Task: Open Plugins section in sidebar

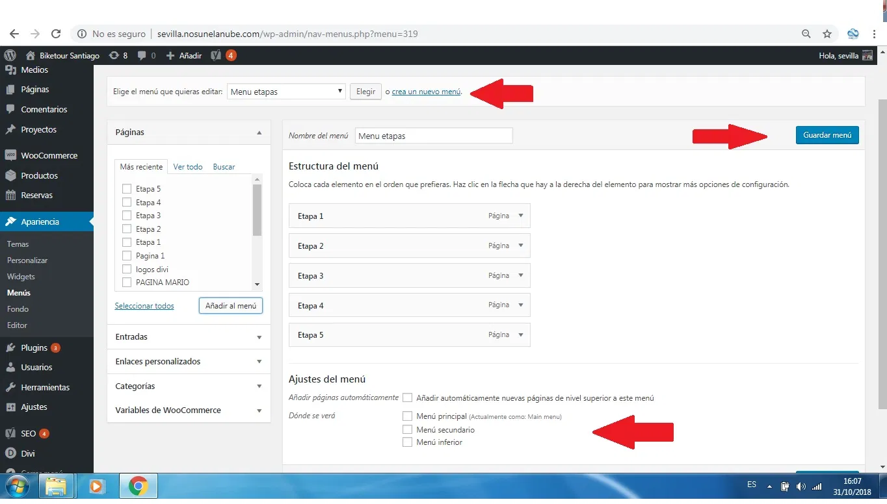Action: (34, 348)
